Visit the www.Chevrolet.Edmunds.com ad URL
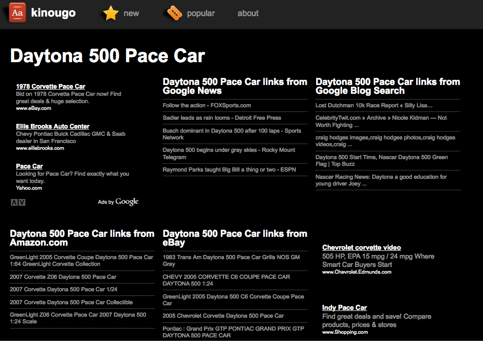The width and height of the screenshot is (483, 341). pos(357,272)
